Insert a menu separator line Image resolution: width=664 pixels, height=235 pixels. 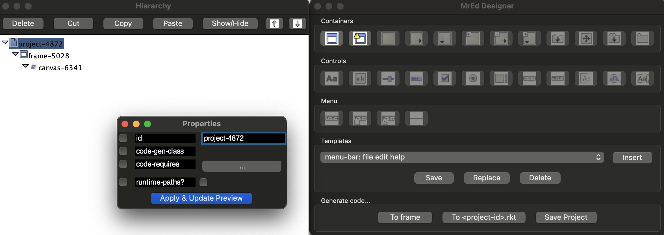click(416, 118)
